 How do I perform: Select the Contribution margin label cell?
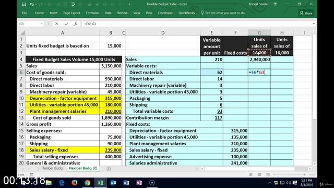click(x=163, y=118)
